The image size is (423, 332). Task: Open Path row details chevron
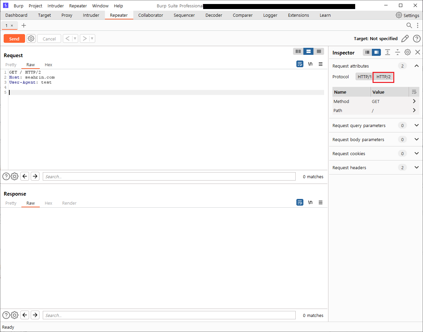coord(414,110)
